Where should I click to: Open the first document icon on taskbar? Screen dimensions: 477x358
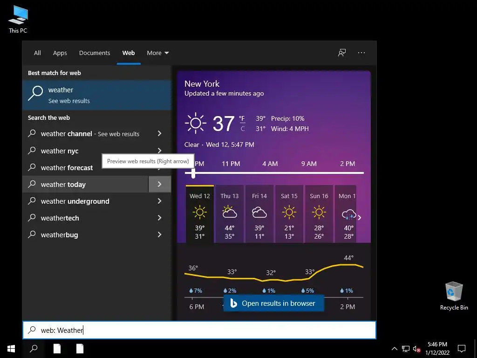(x=57, y=349)
